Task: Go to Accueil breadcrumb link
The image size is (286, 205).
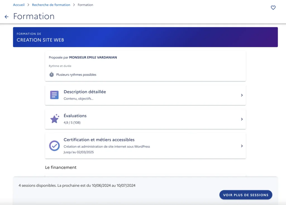Action: (19, 5)
